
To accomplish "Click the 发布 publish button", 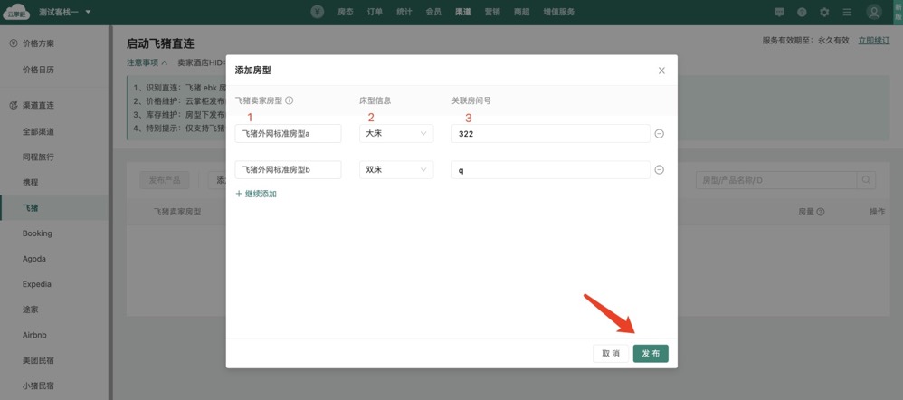I will (x=651, y=353).
